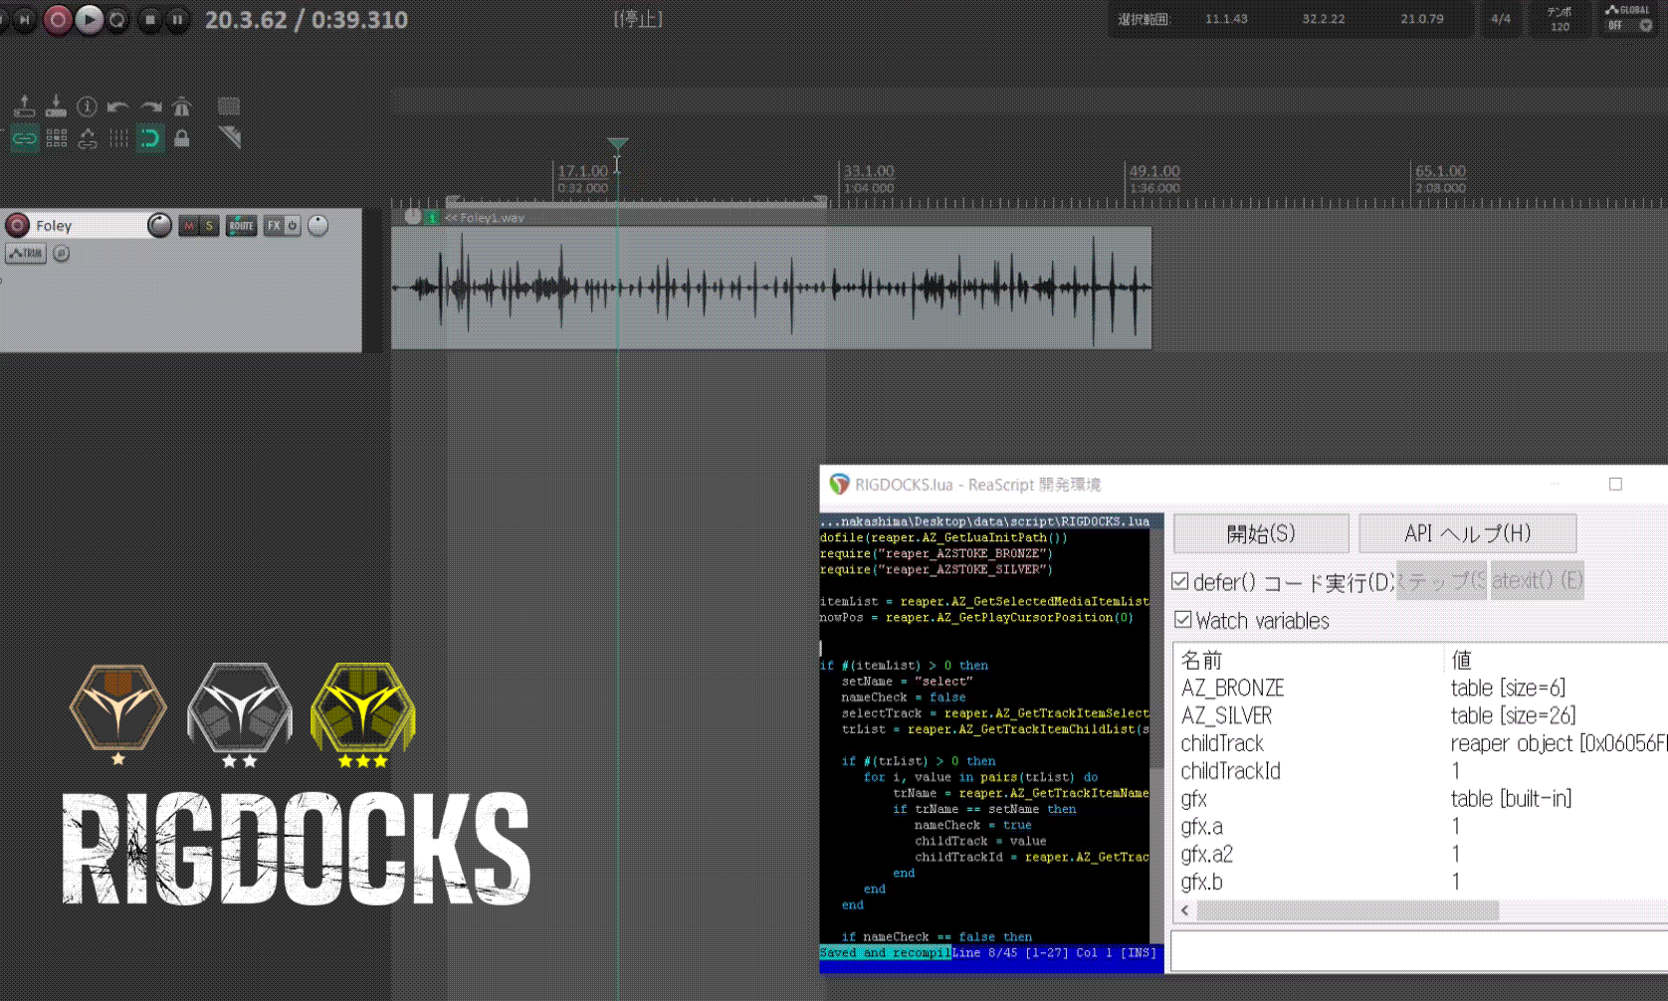The image size is (1668, 1001).
Task: Select the childTrack variable row
Action: 1421,743
